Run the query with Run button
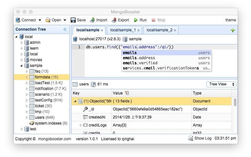Screen dimensions: 251x157 point(140,20)
